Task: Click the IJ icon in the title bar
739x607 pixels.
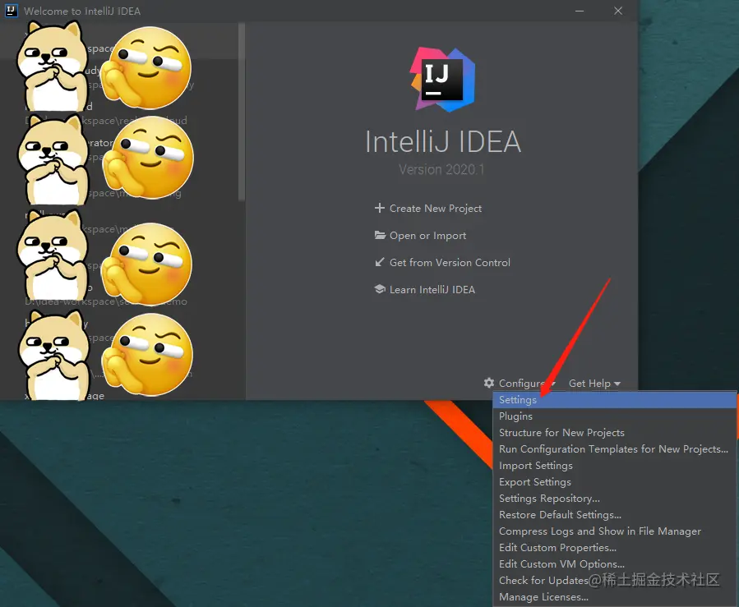Action: (11, 11)
